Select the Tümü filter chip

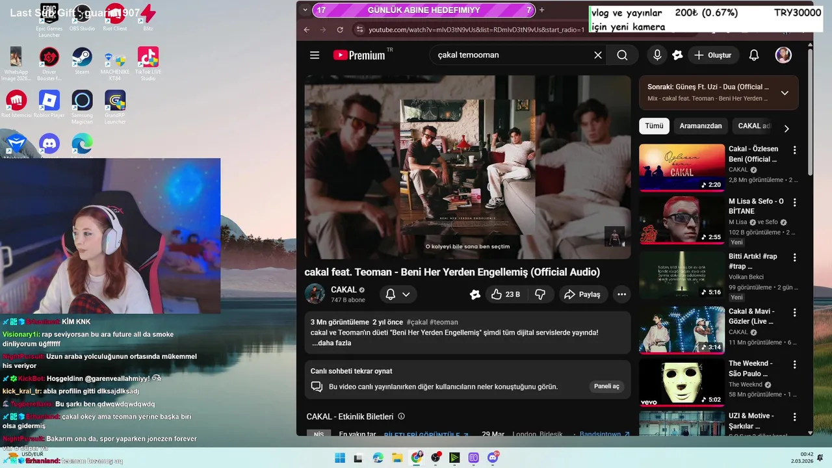654,126
